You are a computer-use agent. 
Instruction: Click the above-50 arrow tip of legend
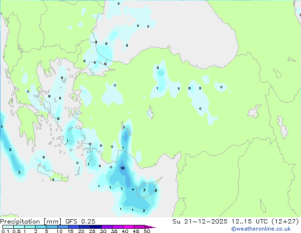(x=150, y=227)
